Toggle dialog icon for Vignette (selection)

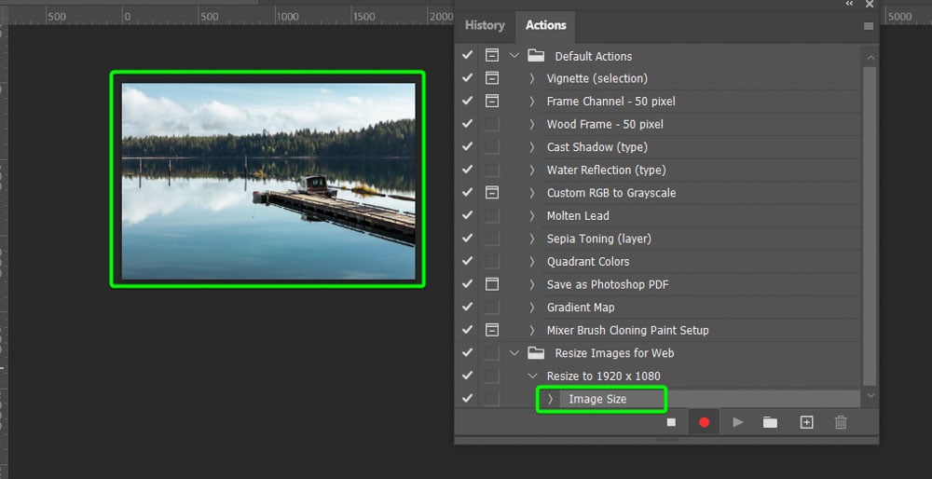pos(491,78)
